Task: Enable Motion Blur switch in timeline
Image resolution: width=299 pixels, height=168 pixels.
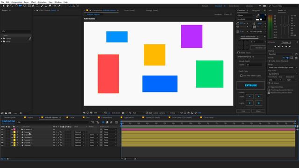Action: click(111, 122)
